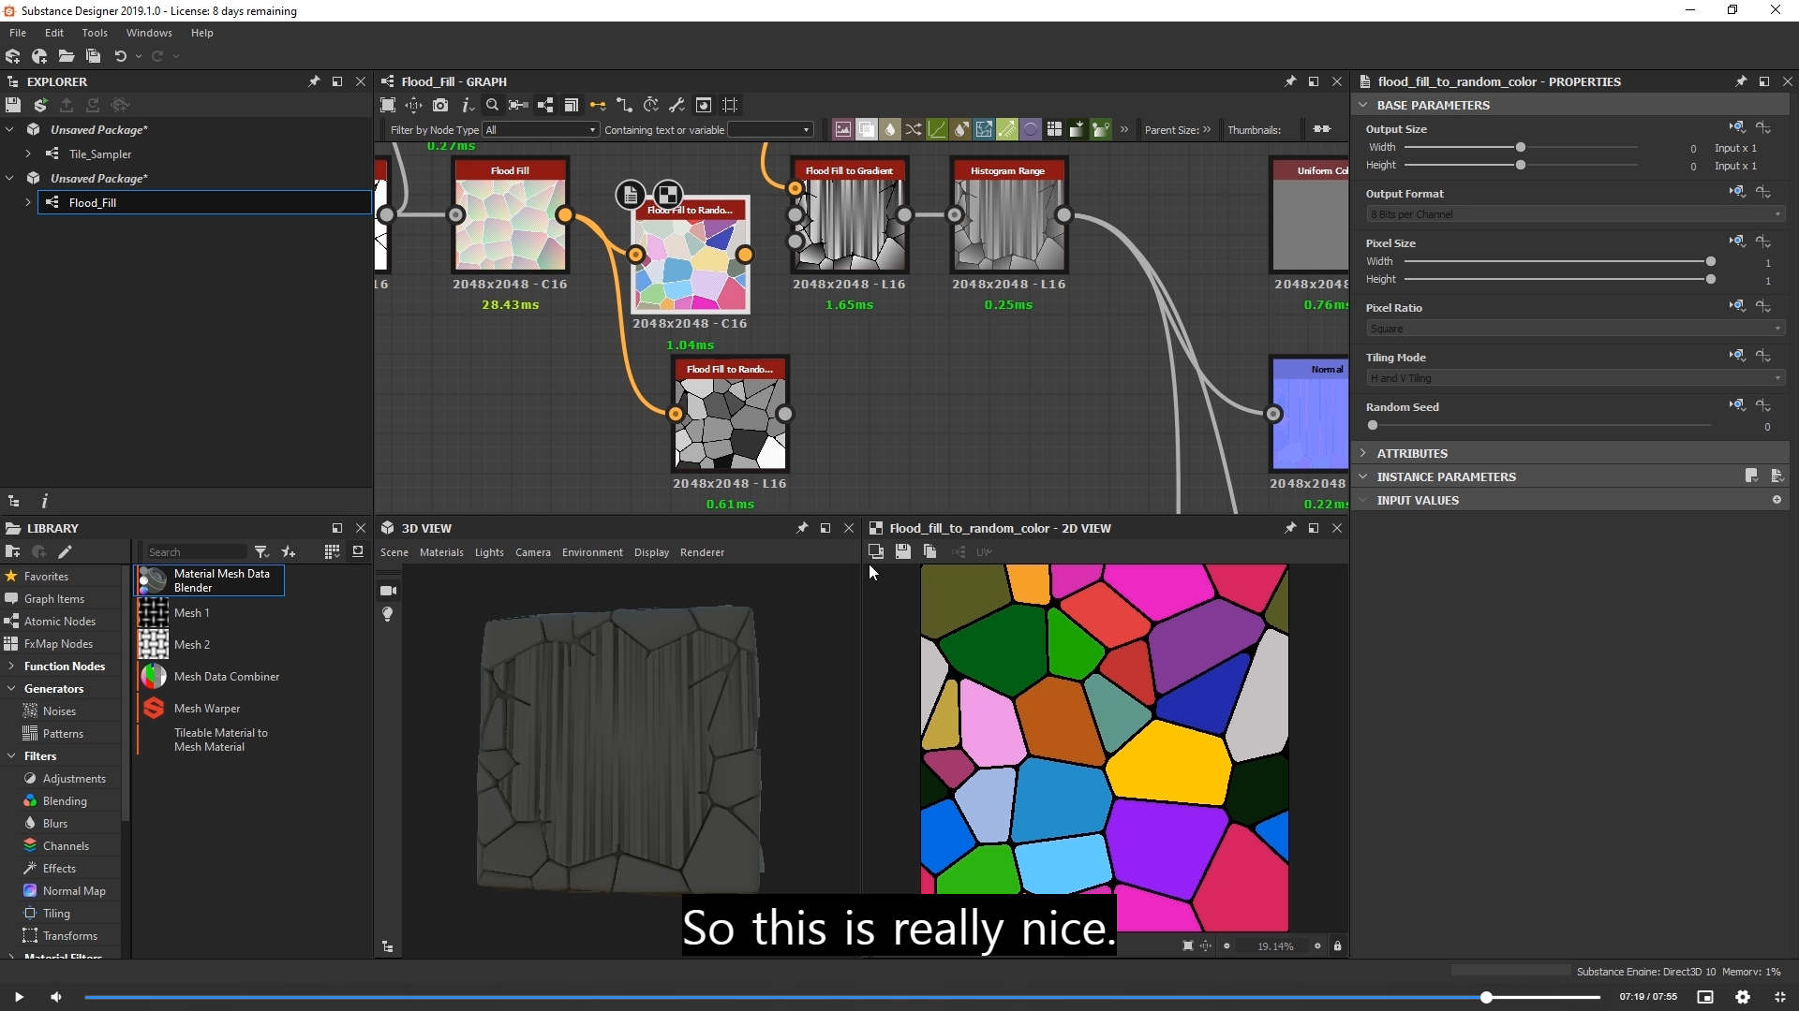Pin the 3D VIEW panel
The height and width of the screenshot is (1011, 1799).
(x=802, y=528)
